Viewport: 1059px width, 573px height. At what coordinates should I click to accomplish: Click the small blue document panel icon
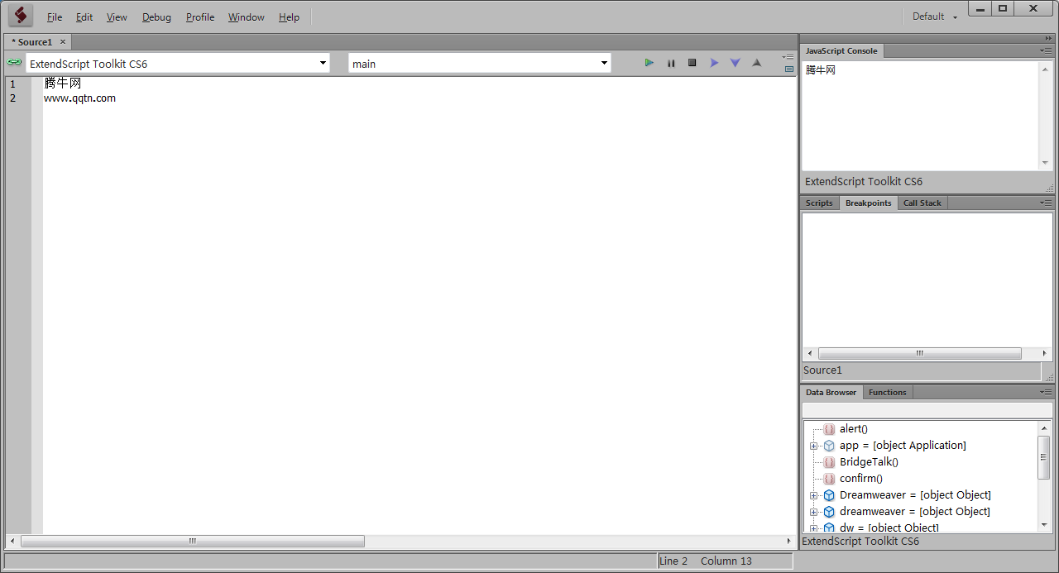coord(789,69)
